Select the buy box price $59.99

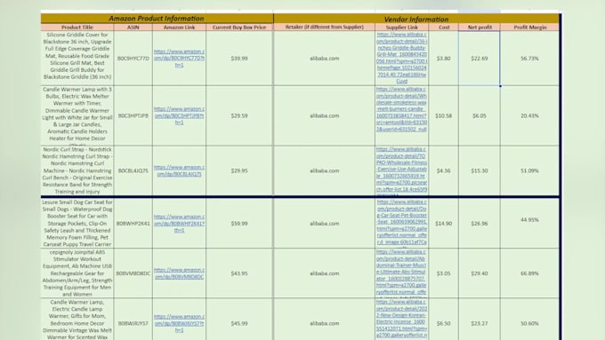click(239, 224)
